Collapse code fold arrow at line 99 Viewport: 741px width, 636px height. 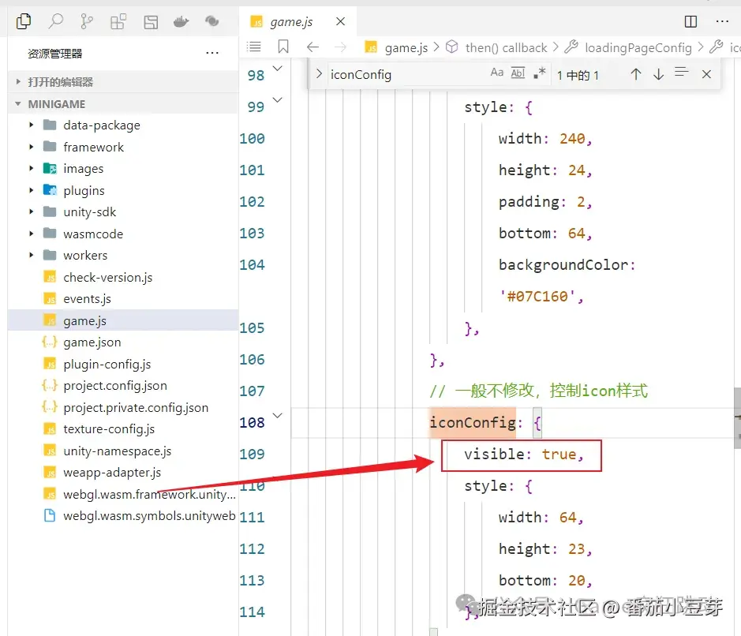pyautogui.click(x=278, y=99)
